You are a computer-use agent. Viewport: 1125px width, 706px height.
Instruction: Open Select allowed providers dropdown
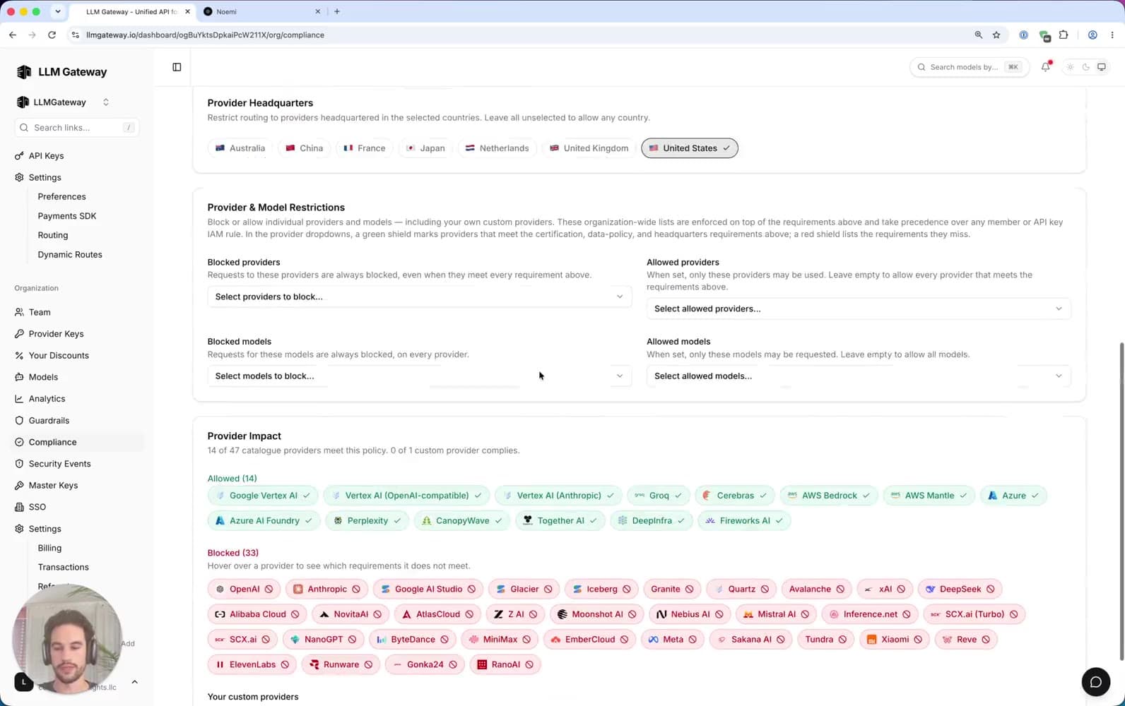859,309
